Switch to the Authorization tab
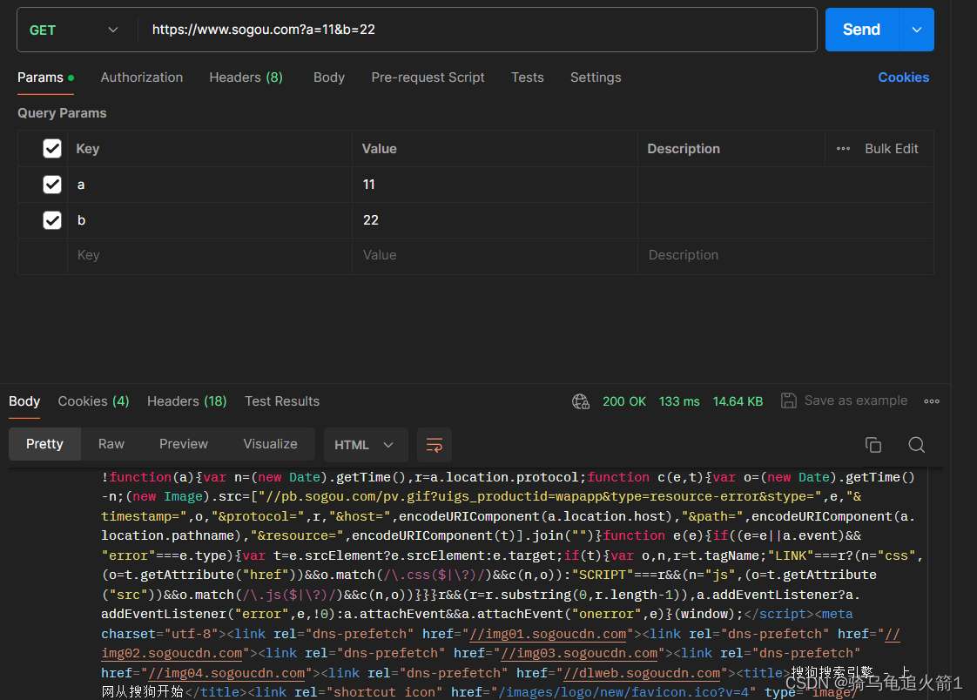 (x=142, y=77)
